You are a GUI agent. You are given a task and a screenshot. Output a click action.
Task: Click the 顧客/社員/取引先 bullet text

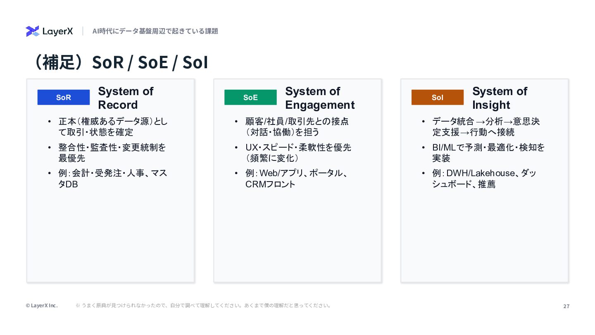click(297, 127)
